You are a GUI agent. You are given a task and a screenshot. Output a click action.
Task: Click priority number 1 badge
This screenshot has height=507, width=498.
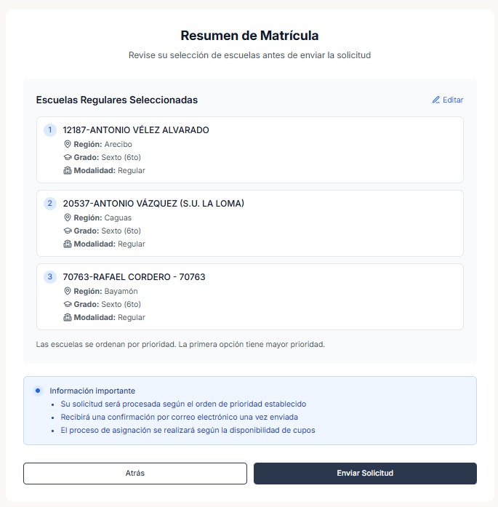[49, 130]
